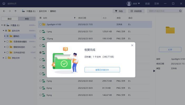This screenshot has height=105, width=185.
Task: Click the image icon of 7.png
Action: coord(44,81)
